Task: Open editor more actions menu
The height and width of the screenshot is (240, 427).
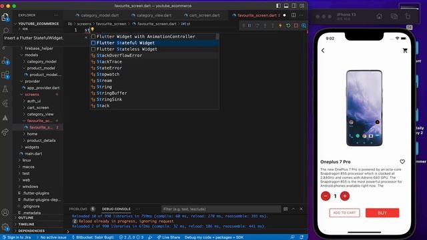Action: [x=301, y=15]
